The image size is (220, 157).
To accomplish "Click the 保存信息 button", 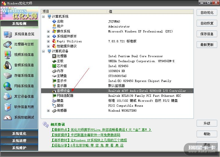I will tap(207, 34).
